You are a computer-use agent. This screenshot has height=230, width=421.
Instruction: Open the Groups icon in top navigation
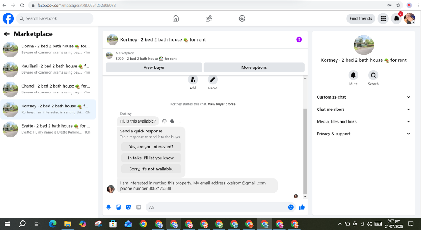[242, 18]
